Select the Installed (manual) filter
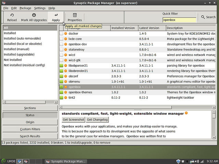The width and height of the screenshot is (219, 164). point(16,49)
